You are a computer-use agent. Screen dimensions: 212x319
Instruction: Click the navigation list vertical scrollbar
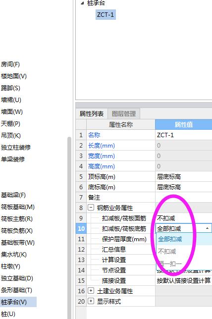[69, 228]
